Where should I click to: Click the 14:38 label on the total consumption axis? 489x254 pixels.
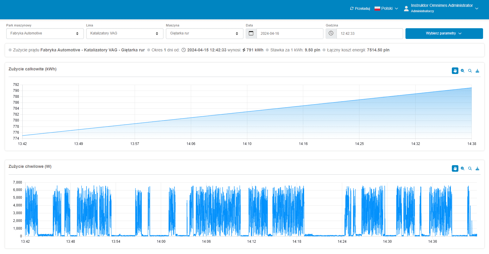click(472, 144)
